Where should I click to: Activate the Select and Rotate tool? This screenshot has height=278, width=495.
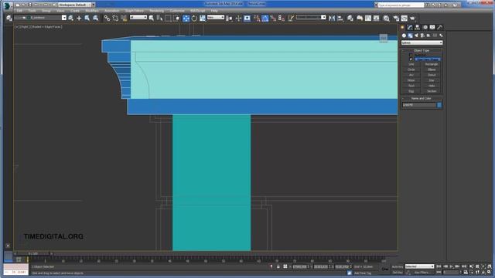coord(194,19)
